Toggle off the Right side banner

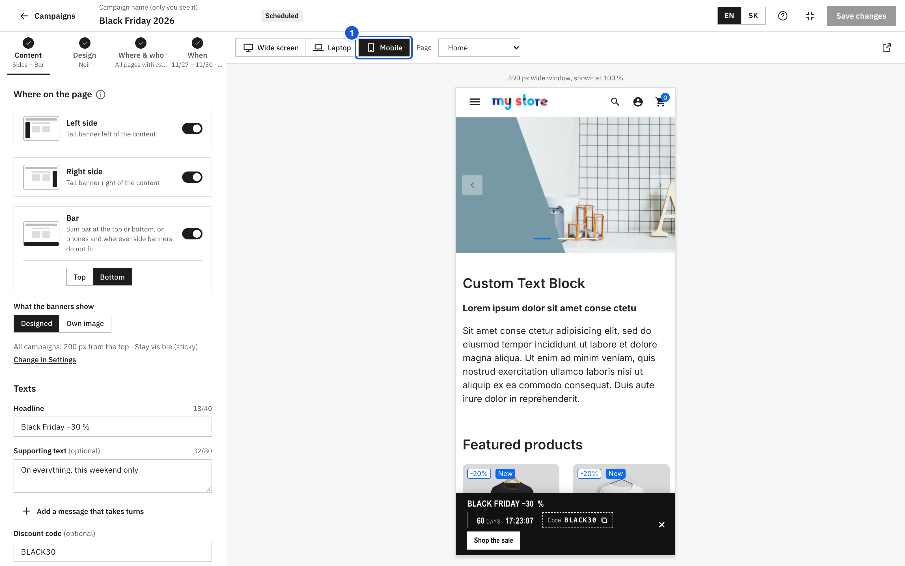click(192, 177)
